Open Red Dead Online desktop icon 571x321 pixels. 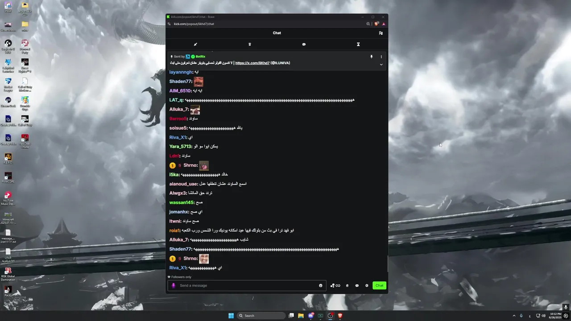point(25,141)
